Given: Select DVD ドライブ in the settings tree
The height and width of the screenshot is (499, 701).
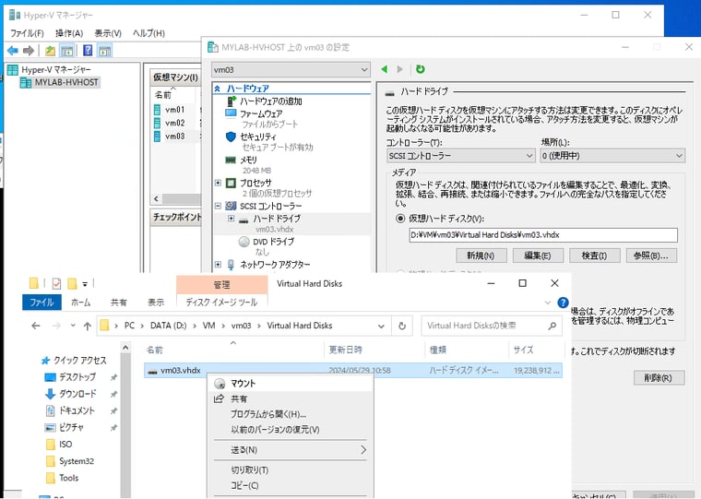Looking at the screenshot, I should (273, 242).
